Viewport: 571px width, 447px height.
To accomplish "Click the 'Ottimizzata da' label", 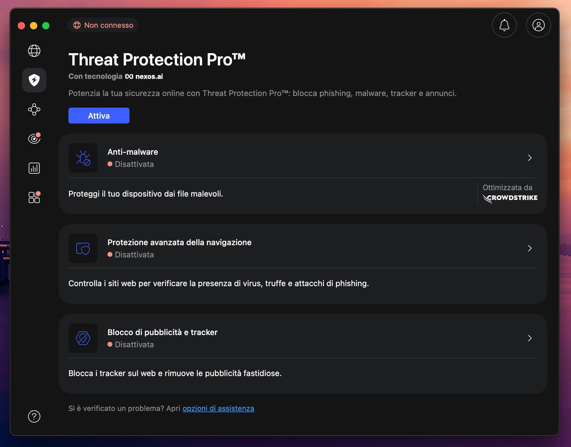I will pyautogui.click(x=507, y=187).
